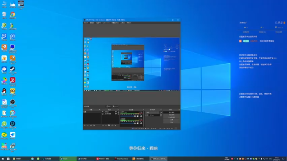Open settings gear for desktop audio channel

tap(141, 116)
